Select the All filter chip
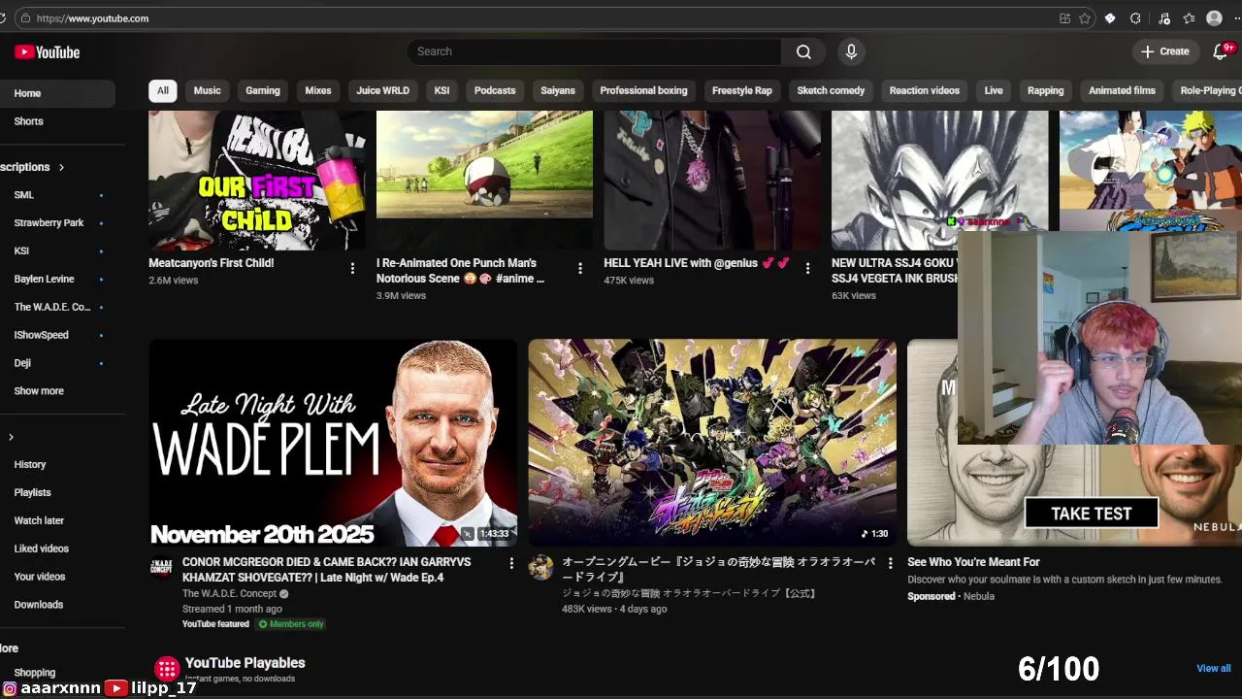This screenshot has height=699, width=1242. [162, 90]
